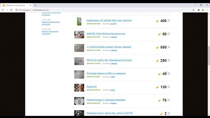The height and width of the screenshot is (118, 210).
Task: Click the browser forward arrow
Action: (7, 10)
